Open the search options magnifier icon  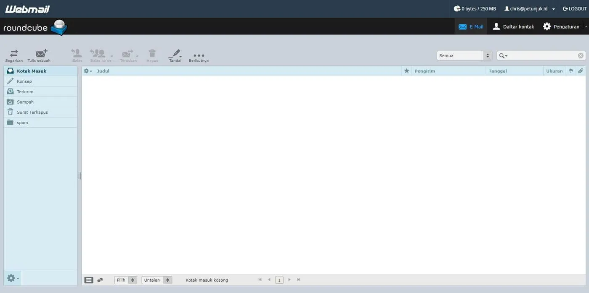click(x=503, y=56)
